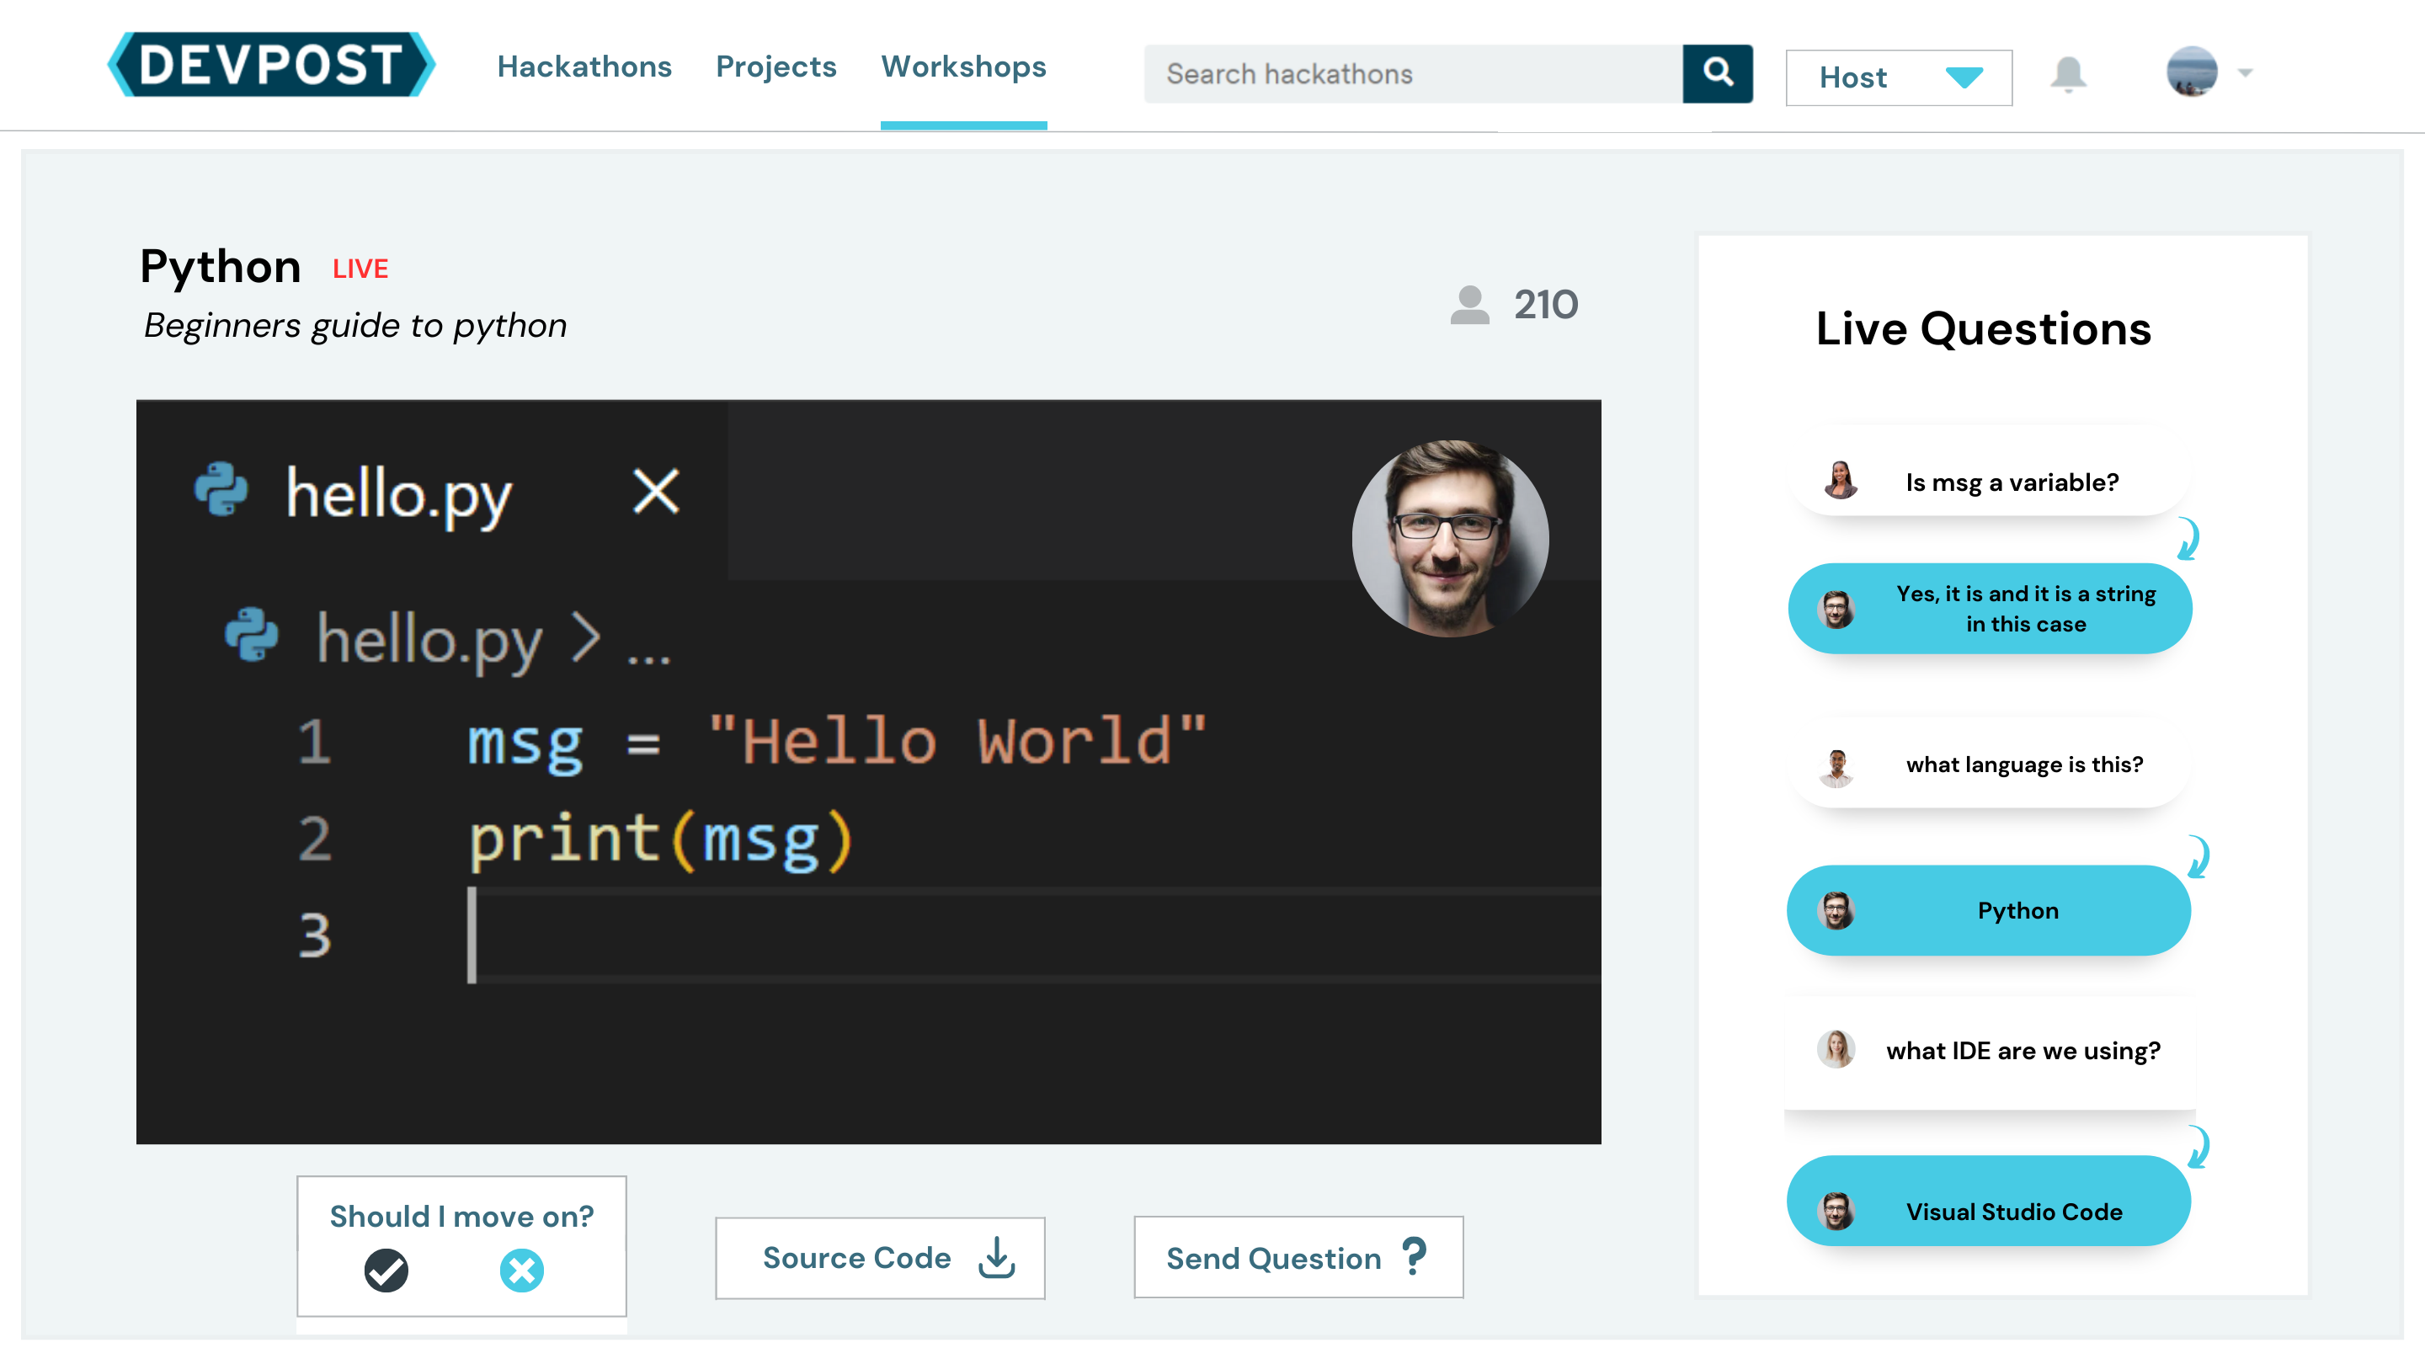Select the checkmark under Should I move on
This screenshot has width=2425, height=1364.
click(386, 1271)
